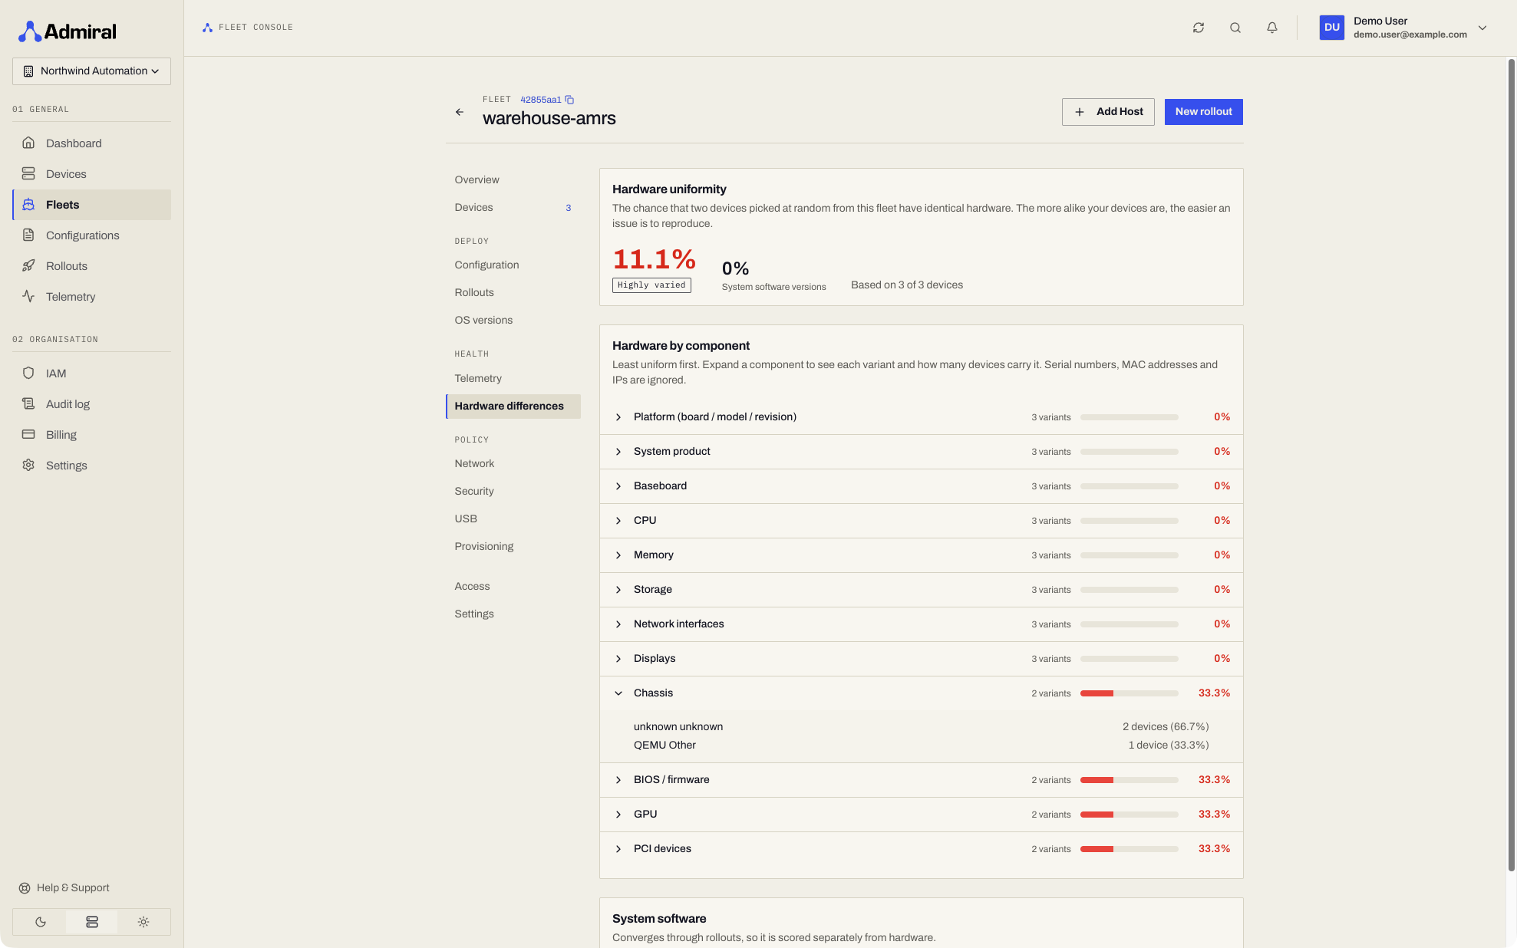Click the page vertical scrollbar

click(x=1511, y=464)
